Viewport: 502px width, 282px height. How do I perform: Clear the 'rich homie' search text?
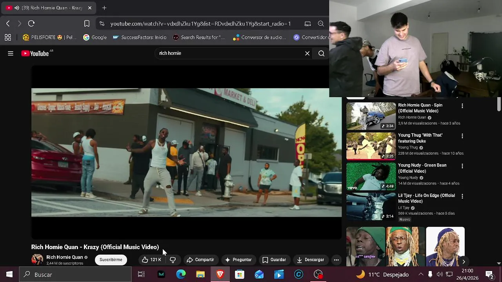[x=307, y=53]
